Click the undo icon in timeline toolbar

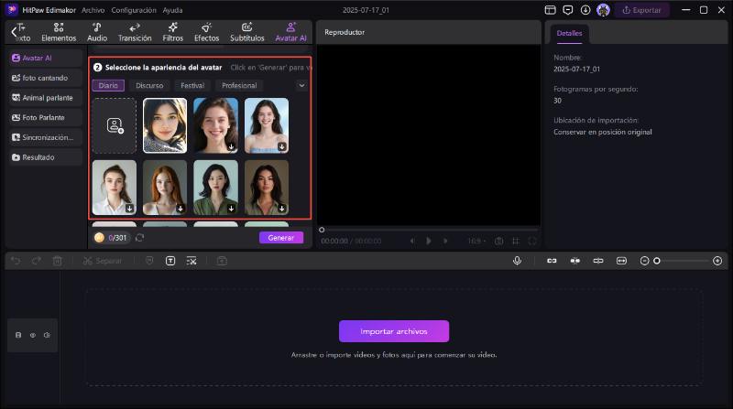click(x=16, y=261)
